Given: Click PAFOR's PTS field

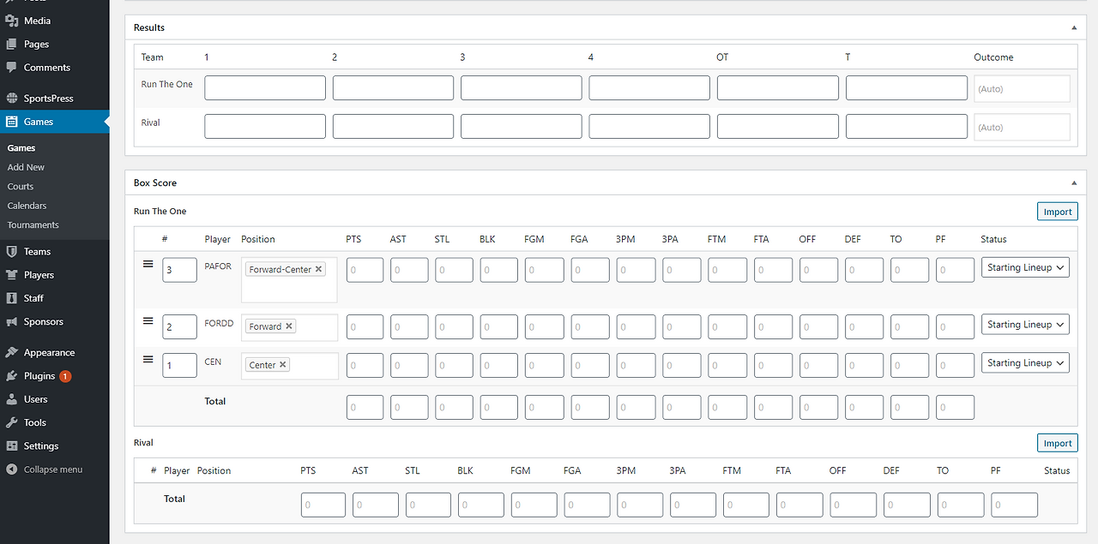Looking at the screenshot, I should point(365,270).
